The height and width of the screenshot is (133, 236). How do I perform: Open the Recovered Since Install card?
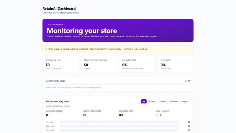tap(99, 64)
